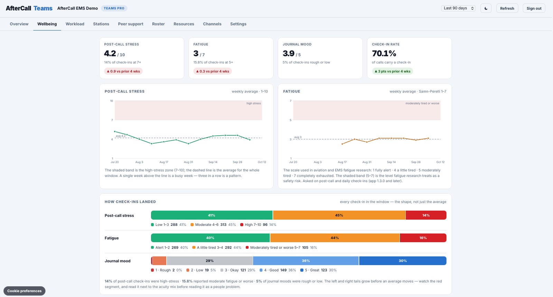This screenshot has width=553, height=297.
Task: Click light blue 36% journal mood segment
Action: click(306, 261)
